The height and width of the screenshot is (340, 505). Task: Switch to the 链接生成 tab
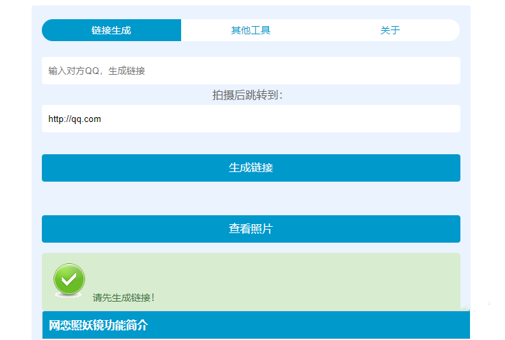pos(111,30)
